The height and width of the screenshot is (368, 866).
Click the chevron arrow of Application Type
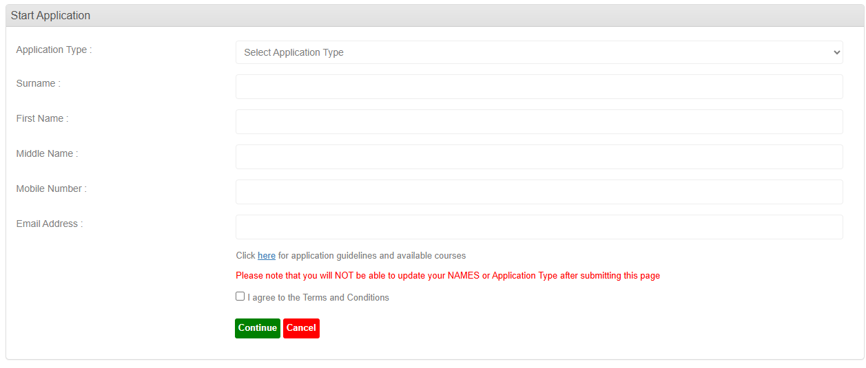[836, 52]
